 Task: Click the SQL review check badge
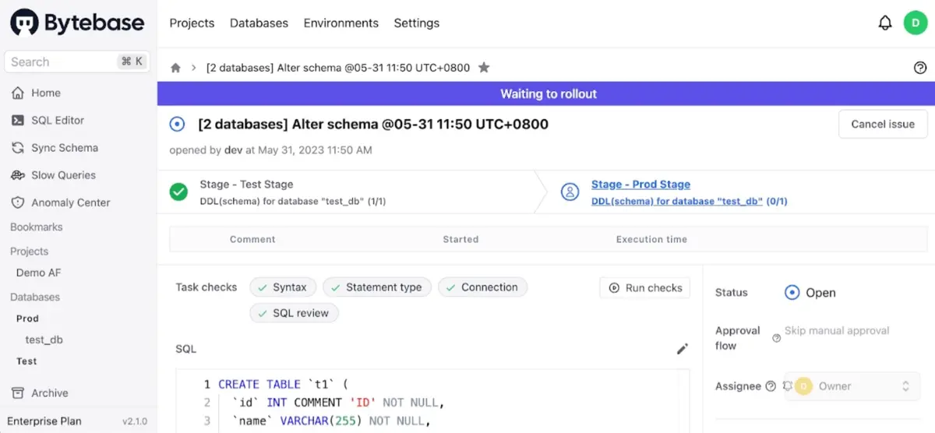point(294,313)
